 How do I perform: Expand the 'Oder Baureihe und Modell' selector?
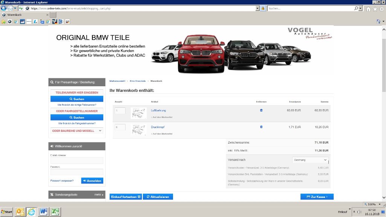77,131
